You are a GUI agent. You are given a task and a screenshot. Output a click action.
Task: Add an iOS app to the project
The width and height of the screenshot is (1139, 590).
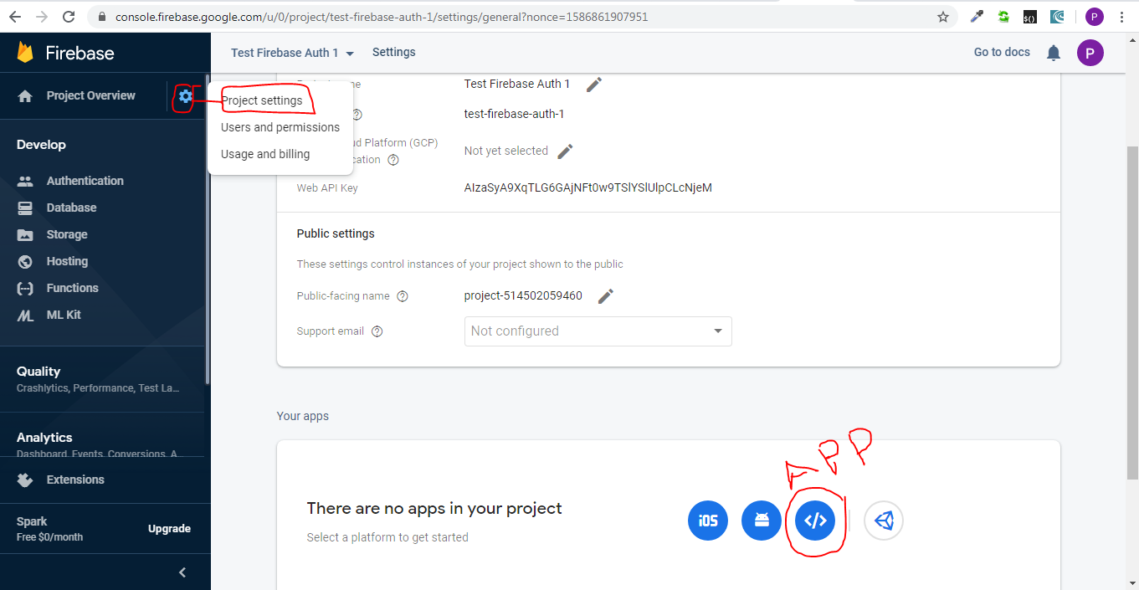tap(708, 520)
